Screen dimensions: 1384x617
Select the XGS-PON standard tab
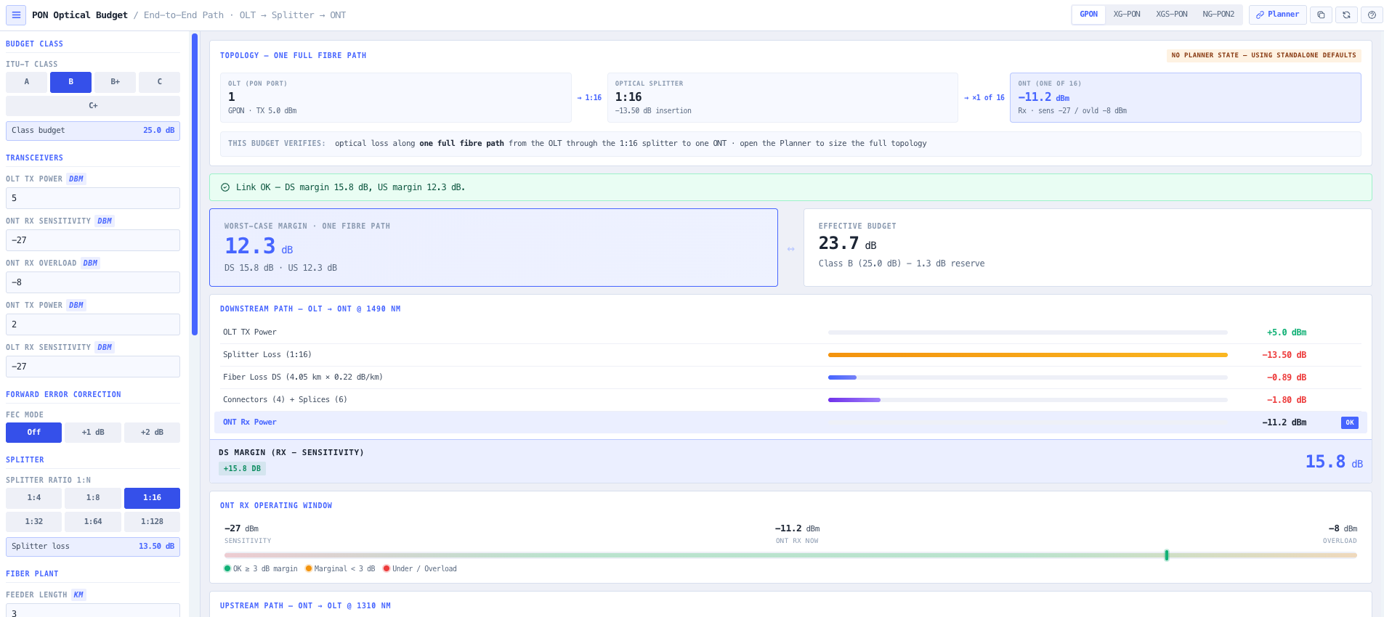pyautogui.click(x=1172, y=15)
